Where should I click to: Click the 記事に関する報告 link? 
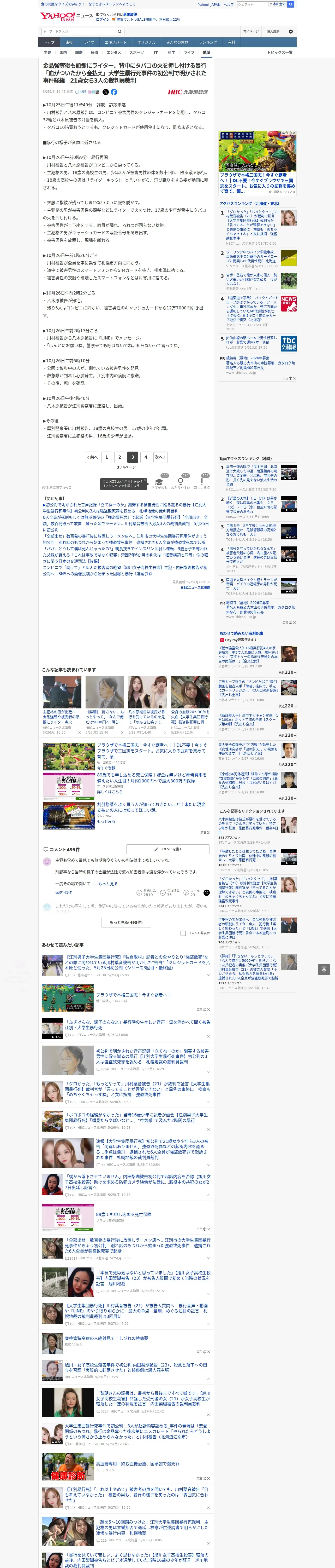click(x=57, y=488)
